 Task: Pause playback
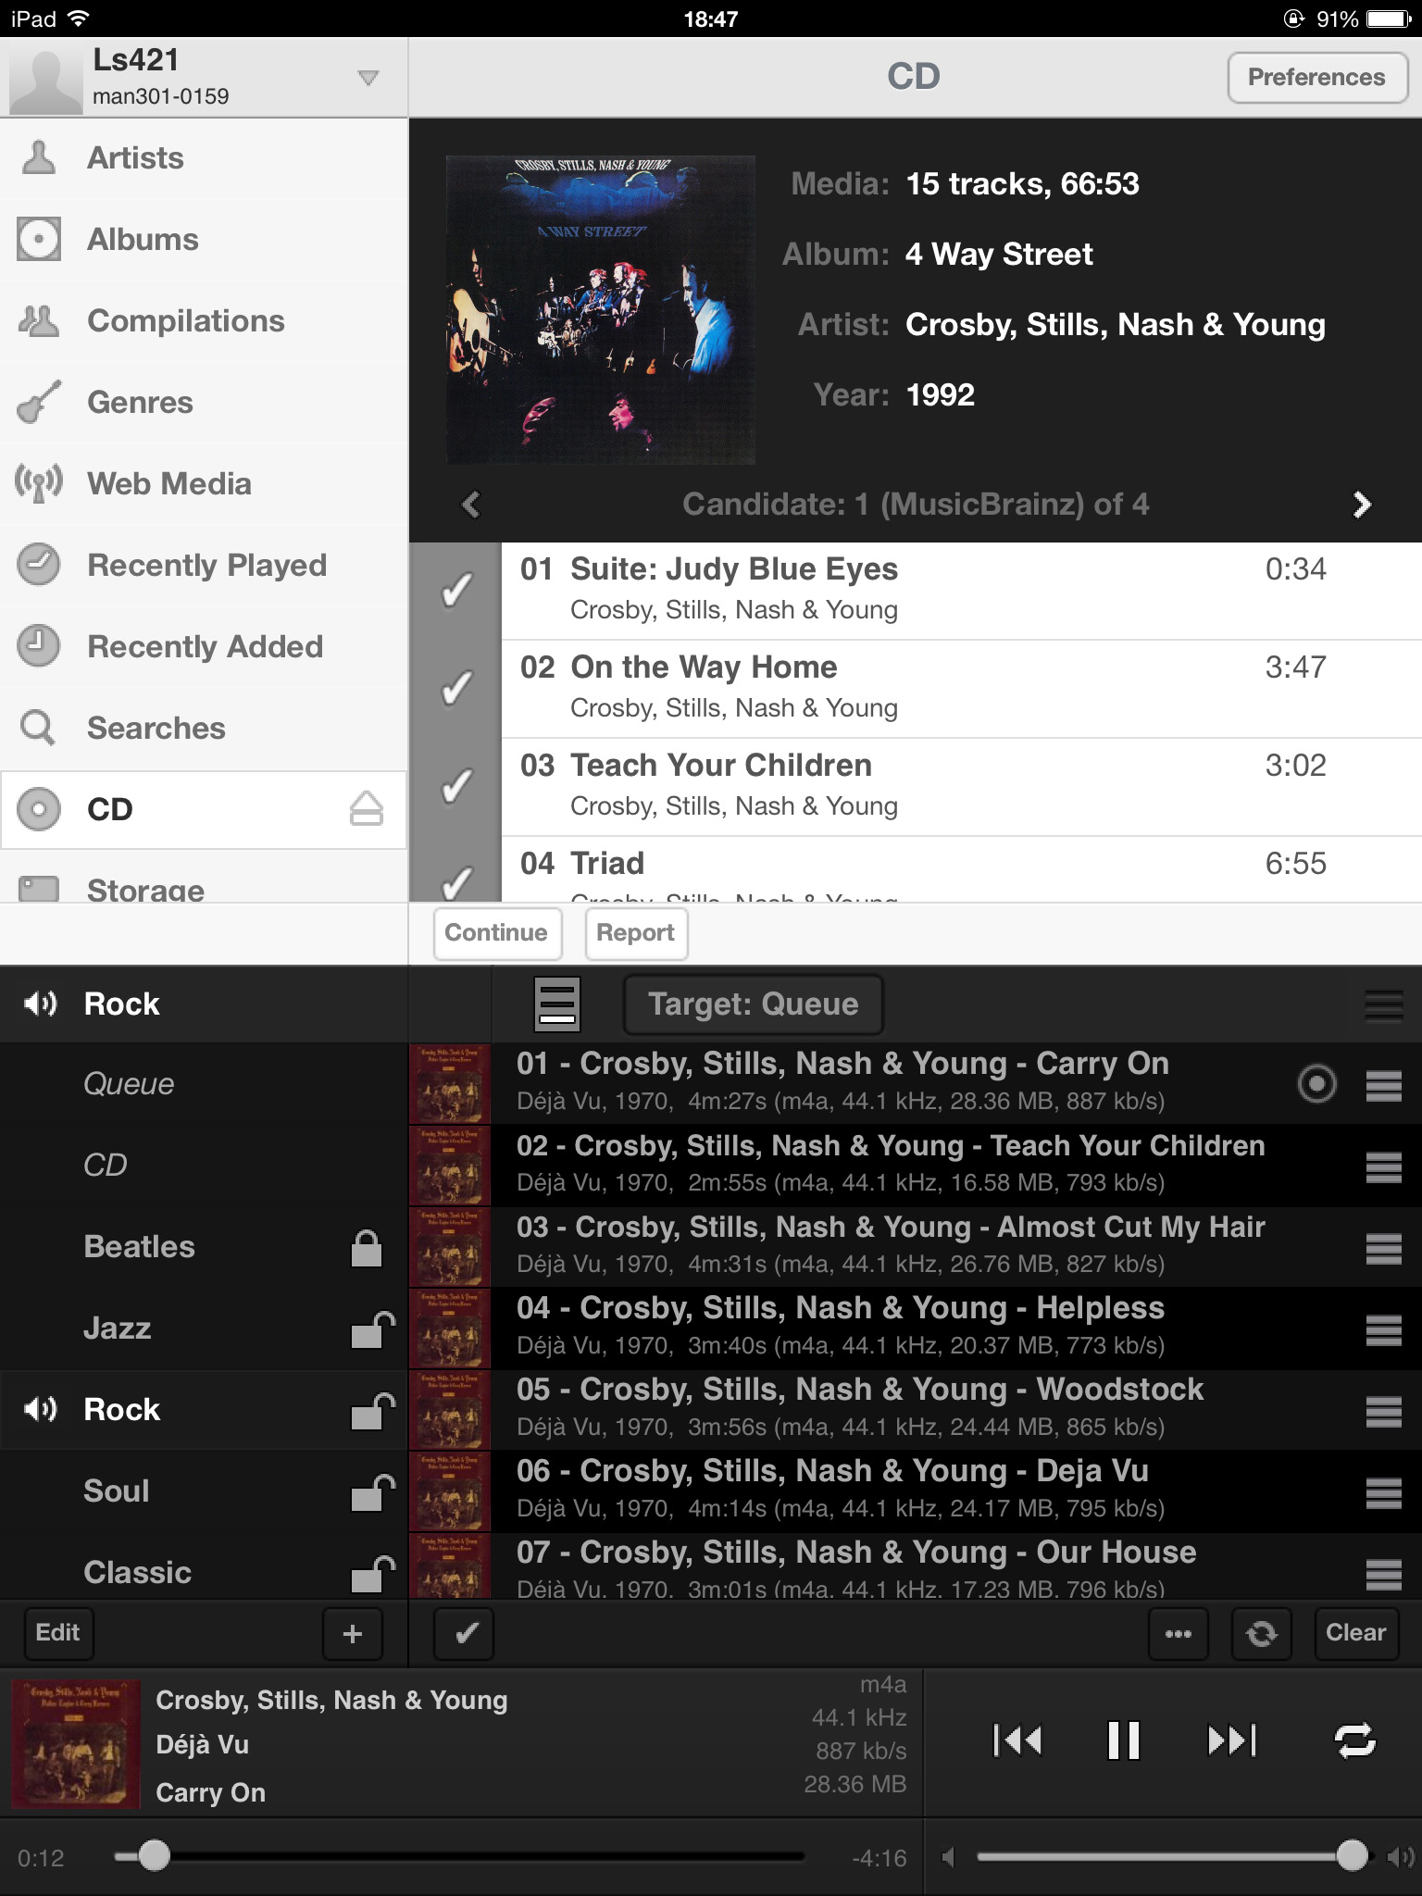click(x=1123, y=1740)
